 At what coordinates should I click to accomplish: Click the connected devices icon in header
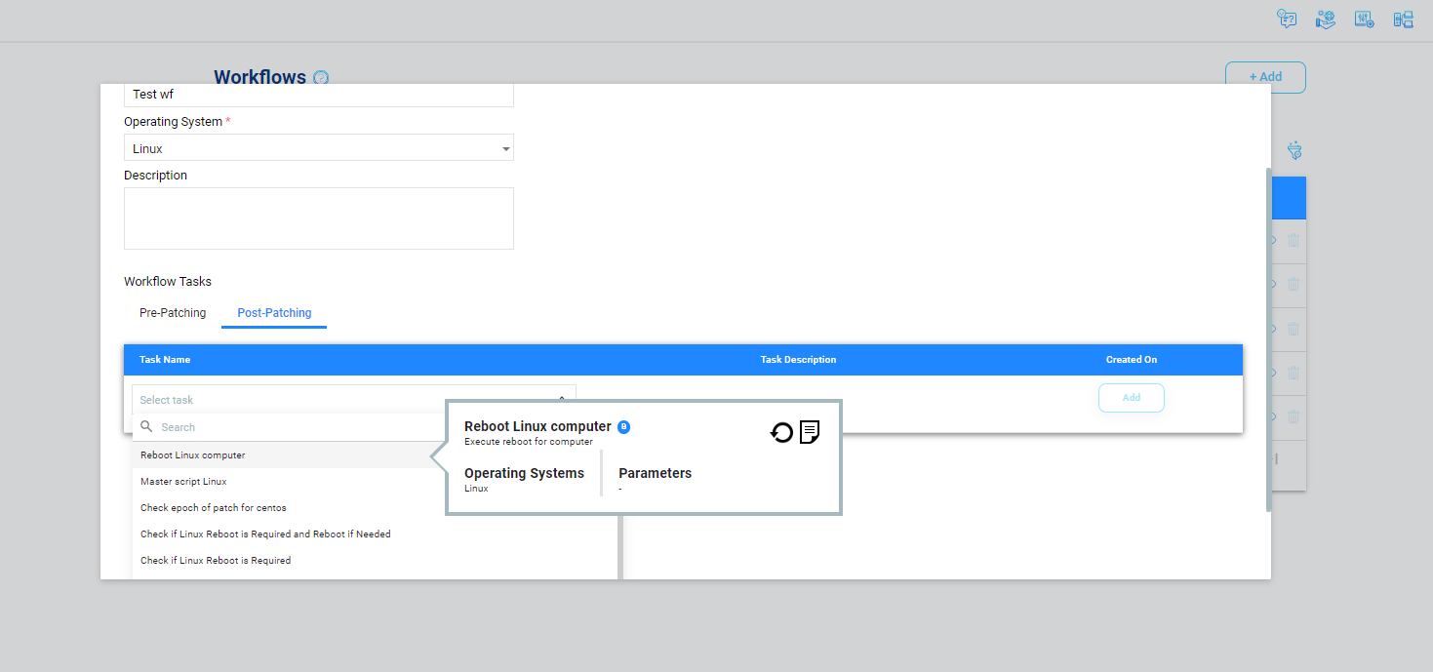tap(1403, 19)
